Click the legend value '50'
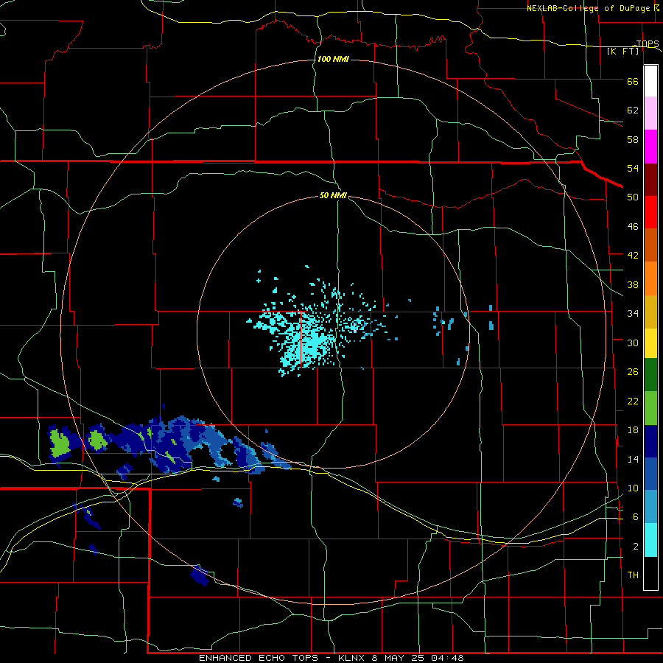 (x=633, y=197)
